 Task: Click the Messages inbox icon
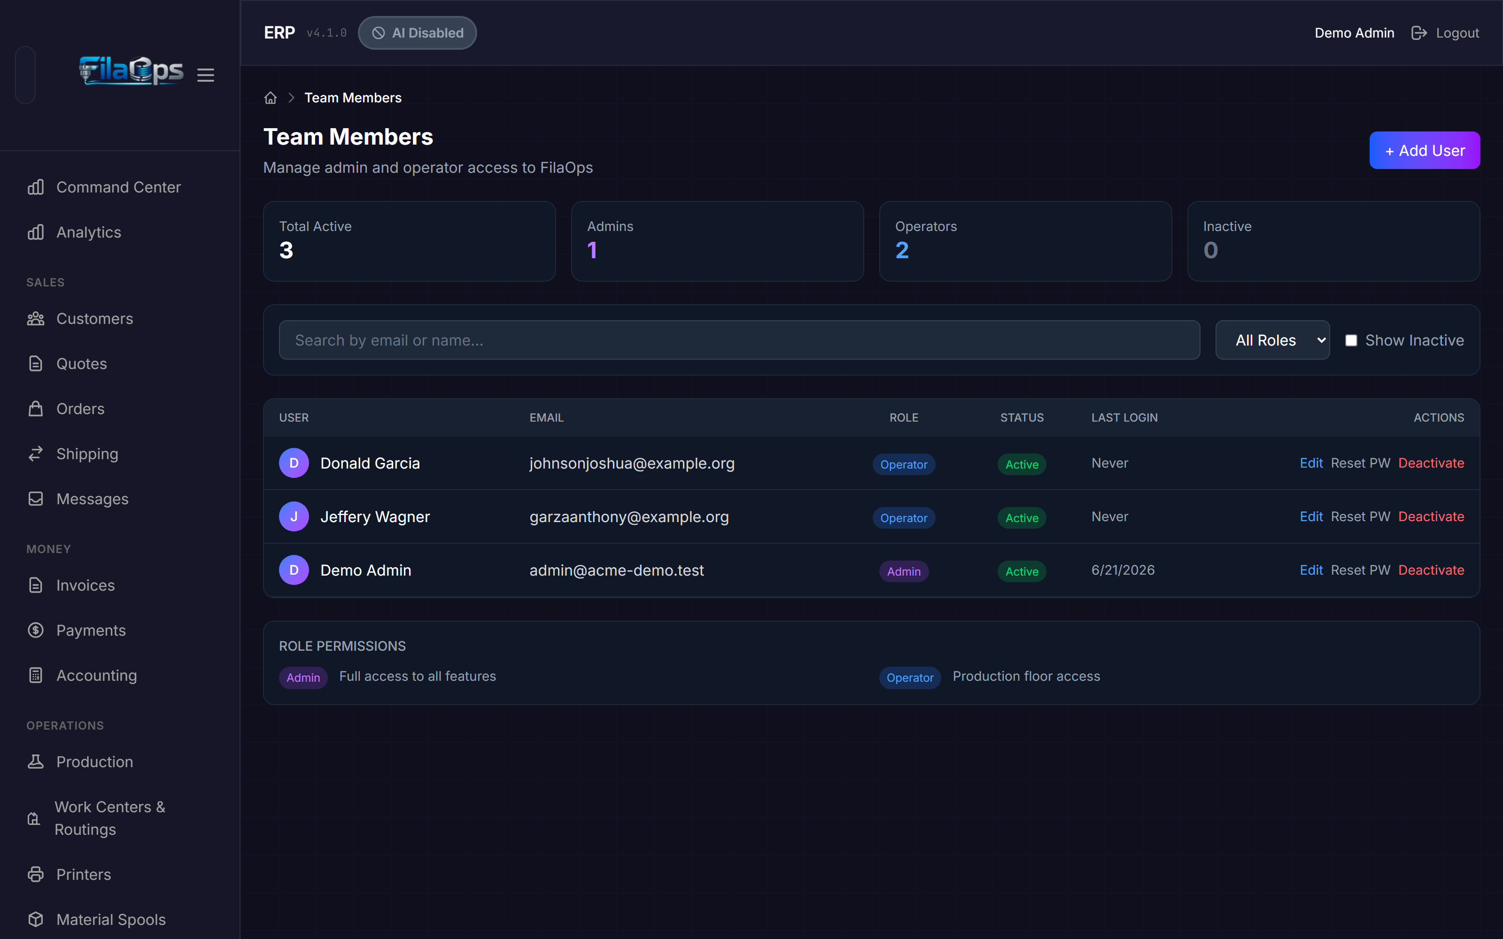35,499
